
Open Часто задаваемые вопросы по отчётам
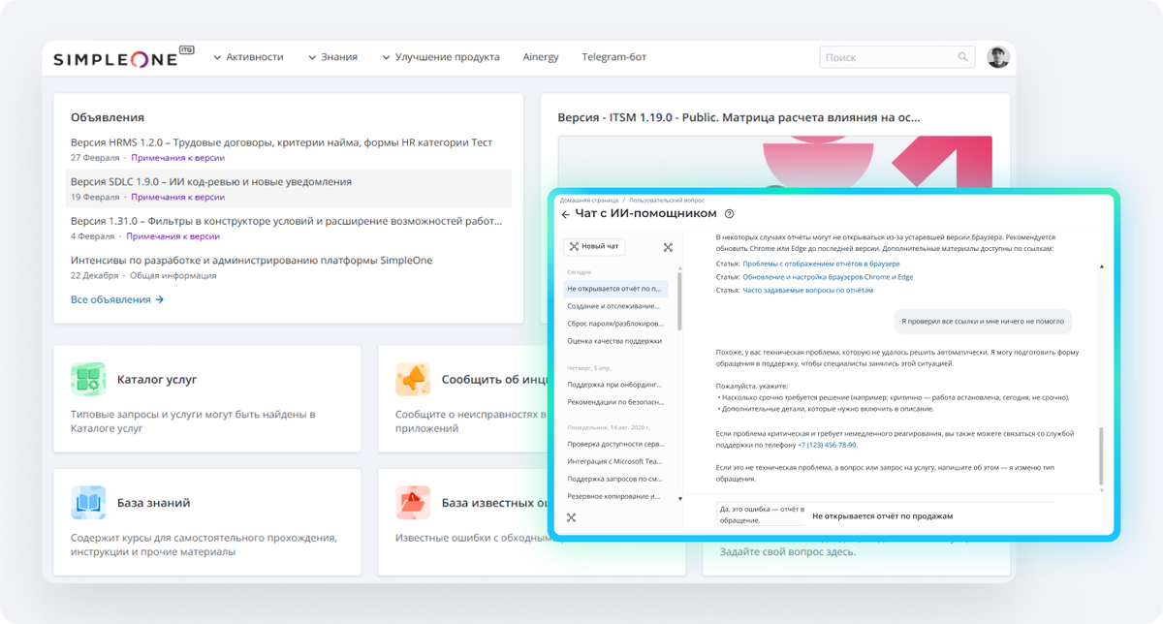807,290
